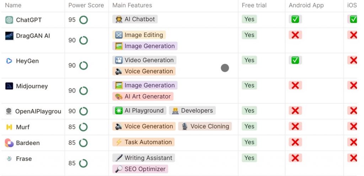Select the Image Editing feature tag
The image size is (364, 176).
(x=139, y=35)
